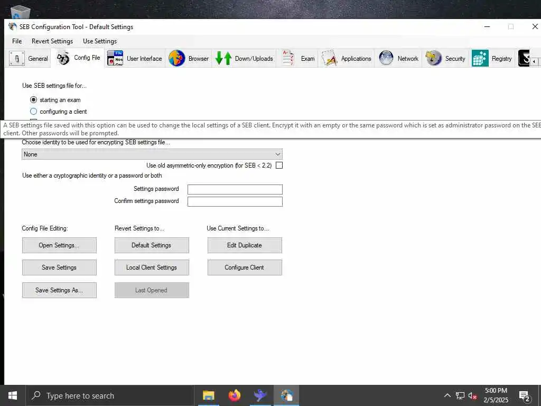Click the Confirm settings password field
The height and width of the screenshot is (406, 541).
[x=235, y=201]
